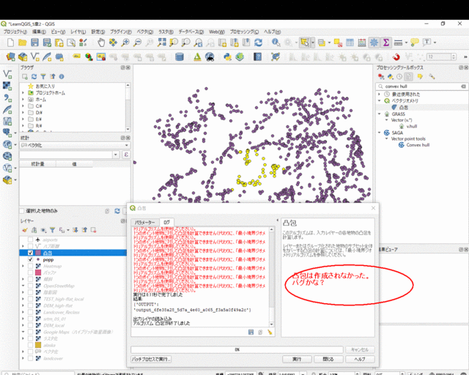Image resolution: width=469 pixels, height=375 pixels.
Task: Click the 閉じる button in the dialog
Action: point(328,359)
